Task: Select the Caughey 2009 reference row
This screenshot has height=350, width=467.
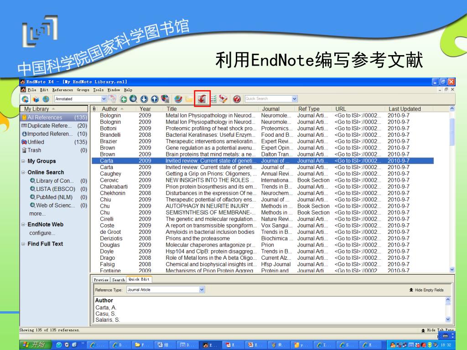Action: click(x=262, y=174)
